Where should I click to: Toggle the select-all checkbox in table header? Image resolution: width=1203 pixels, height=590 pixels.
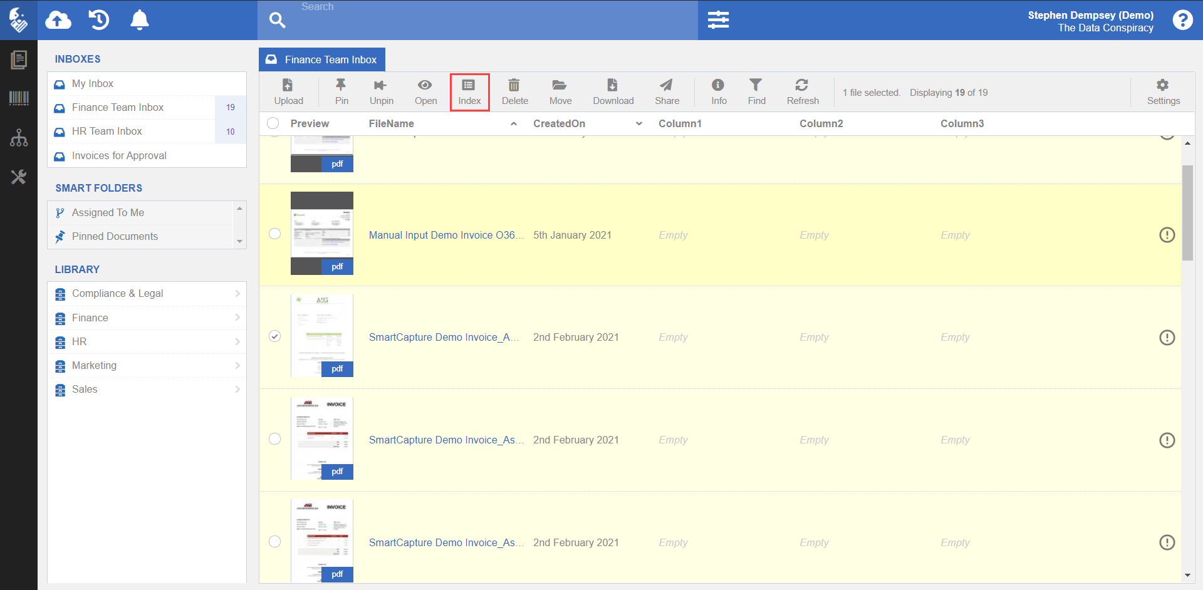pos(273,123)
